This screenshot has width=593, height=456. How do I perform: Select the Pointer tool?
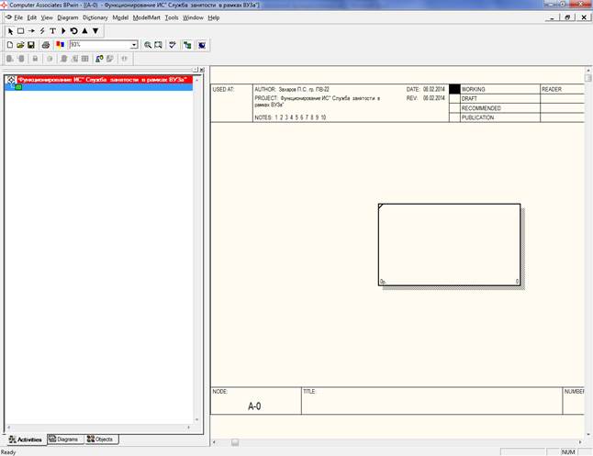tap(10, 31)
